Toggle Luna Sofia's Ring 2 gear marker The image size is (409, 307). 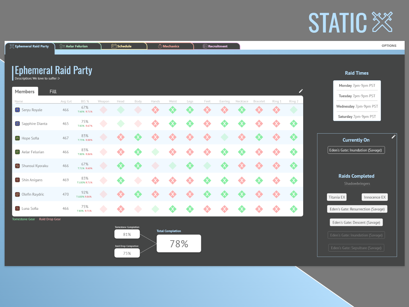(294, 209)
